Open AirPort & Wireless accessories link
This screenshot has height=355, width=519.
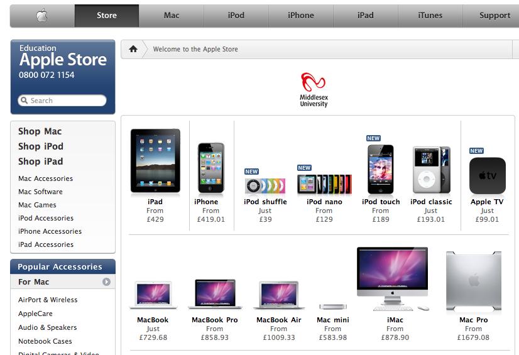pyautogui.click(x=48, y=300)
